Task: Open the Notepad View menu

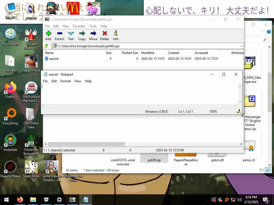Action: 78,81
